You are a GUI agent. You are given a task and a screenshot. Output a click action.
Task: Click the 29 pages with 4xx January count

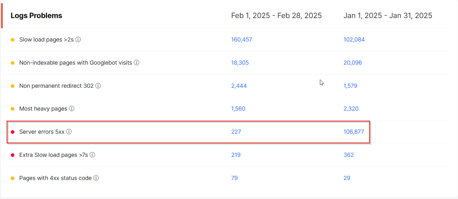click(347, 178)
